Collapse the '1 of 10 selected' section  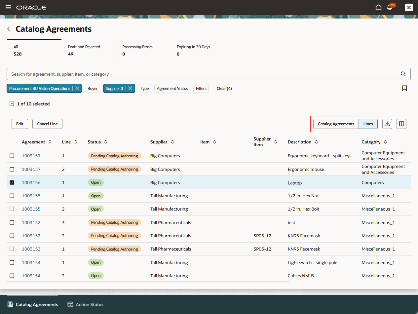[x=12, y=103]
